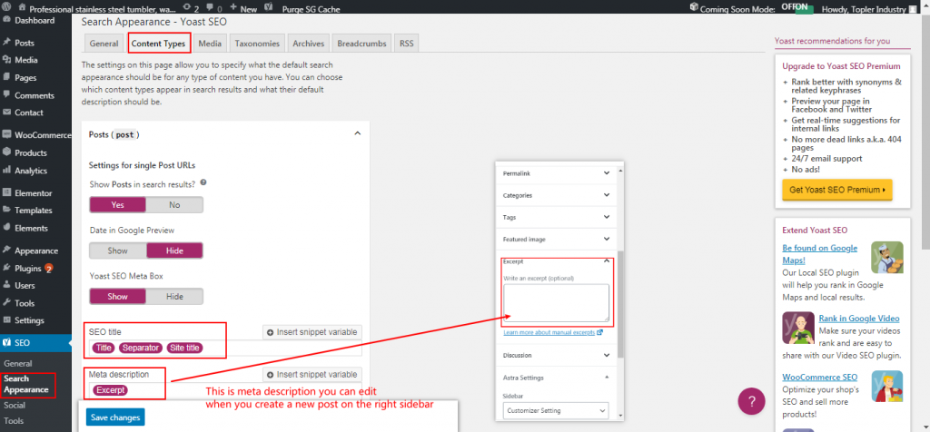Click the page's vertical scrollbar
Image resolution: width=930 pixels, height=432 pixels.
click(x=925, y=136)
